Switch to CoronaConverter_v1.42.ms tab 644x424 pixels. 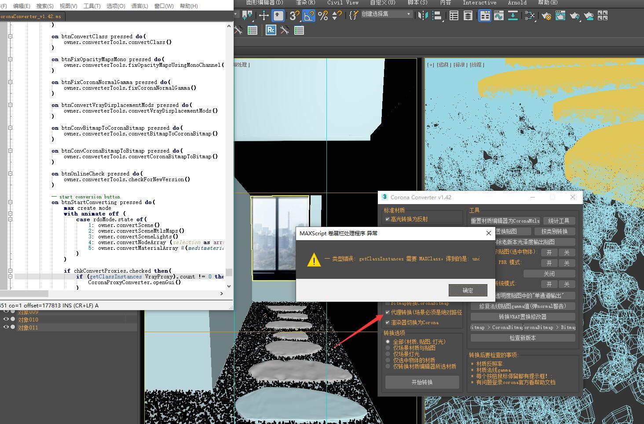click(x=31, y=16)
